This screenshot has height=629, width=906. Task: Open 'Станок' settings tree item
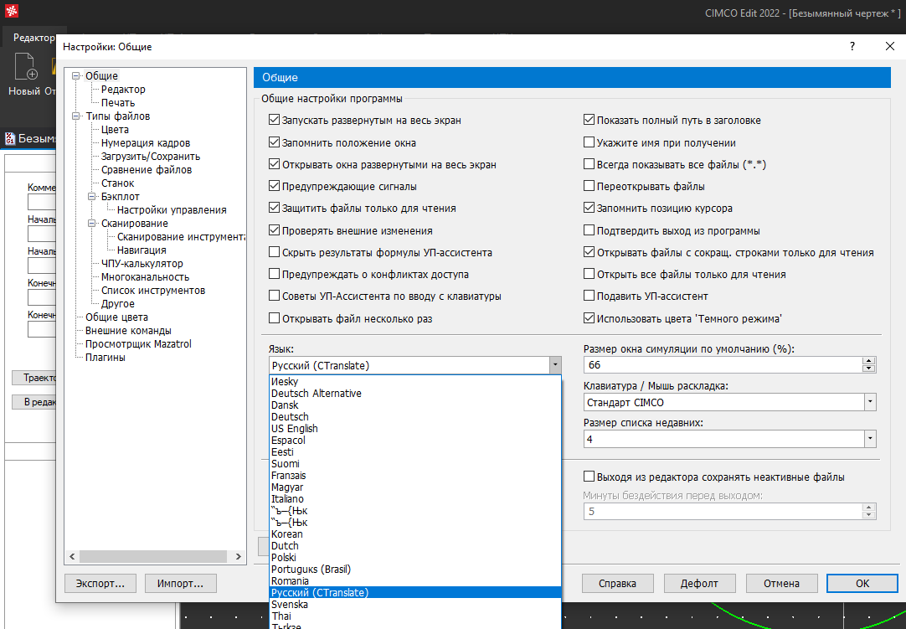pyautogui.click(x=118, y=183)
